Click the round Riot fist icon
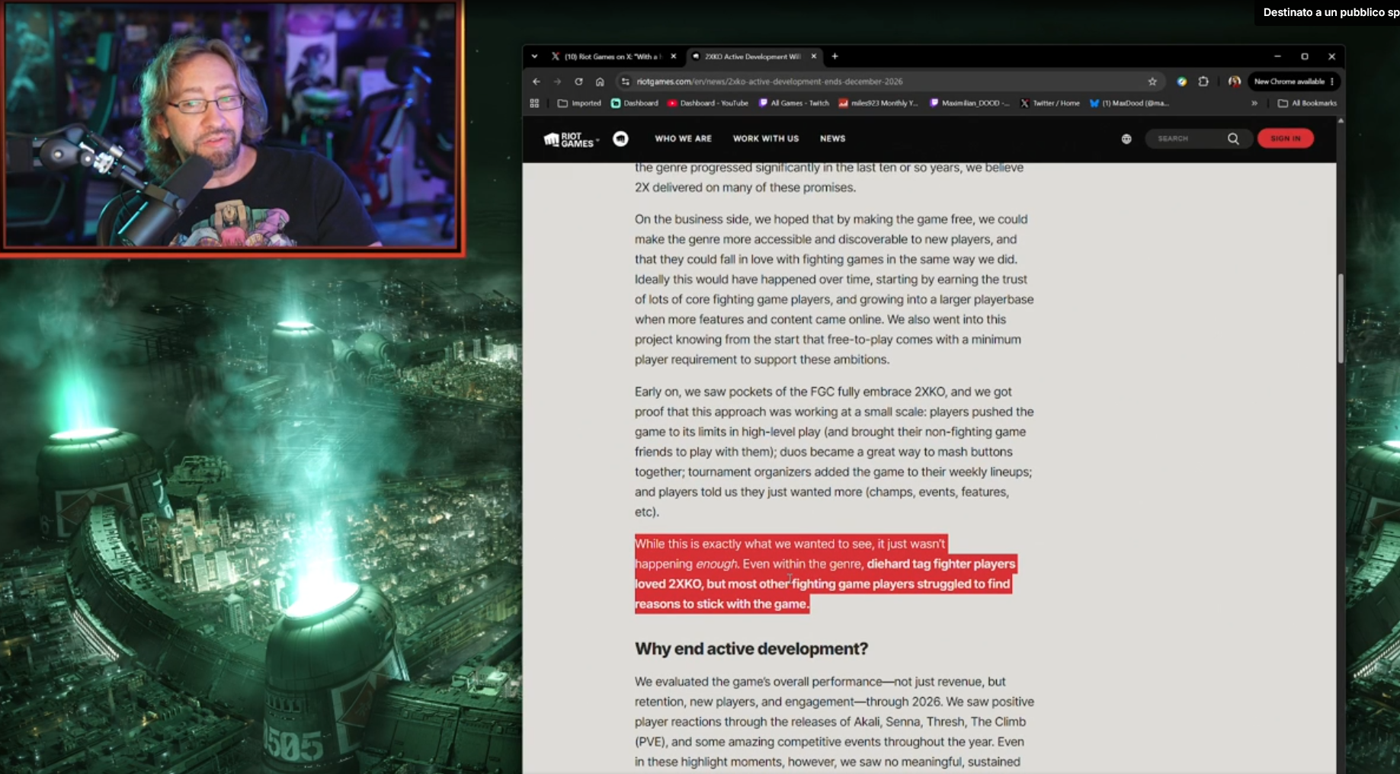The width and height of the screenshot is (1400, 774). pos(620,139)
